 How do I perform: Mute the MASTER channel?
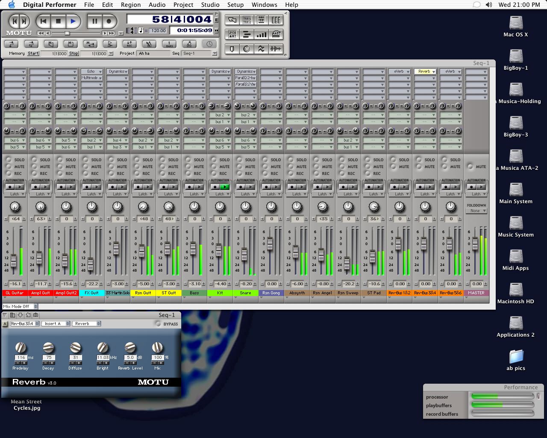click(x=471, y=166)
